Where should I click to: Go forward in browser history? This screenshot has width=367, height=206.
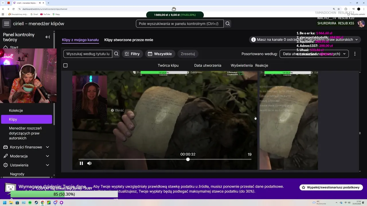[x=8, y=9]
